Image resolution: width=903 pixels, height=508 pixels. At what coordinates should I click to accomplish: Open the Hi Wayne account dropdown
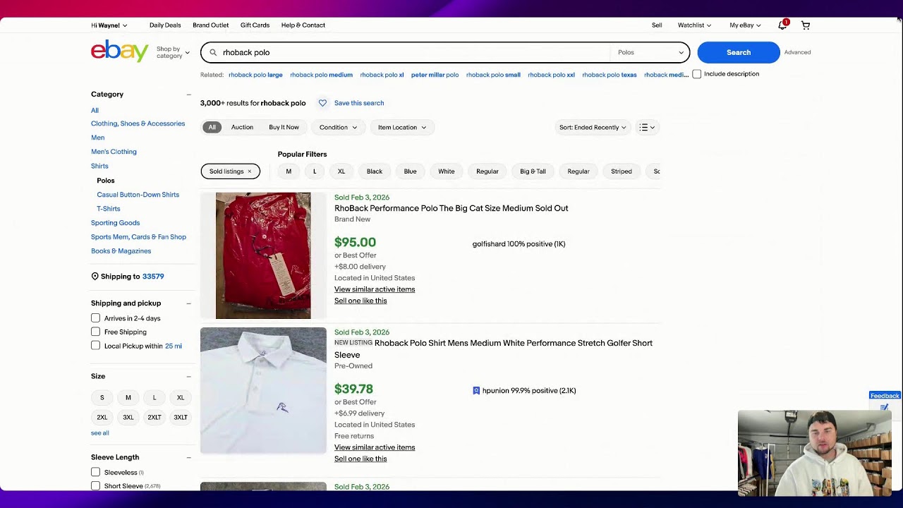(x=109, y=25)
